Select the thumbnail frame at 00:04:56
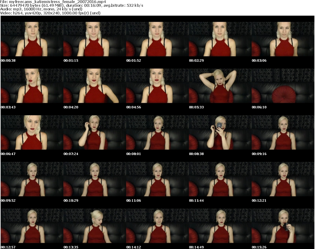The height and width of the screenshot is (249, 315). coord(157,86)
